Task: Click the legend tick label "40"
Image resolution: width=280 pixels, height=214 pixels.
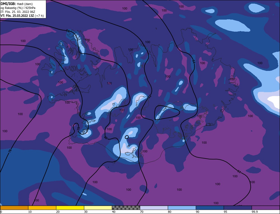Action: tap(114, 212)
